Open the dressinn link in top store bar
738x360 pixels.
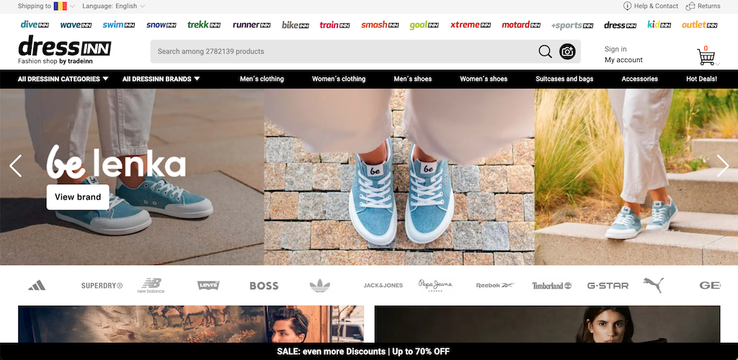(x=621, y=24)
